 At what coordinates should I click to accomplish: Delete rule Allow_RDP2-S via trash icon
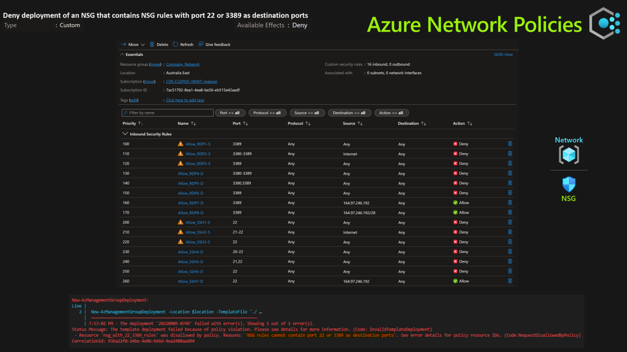510,153
